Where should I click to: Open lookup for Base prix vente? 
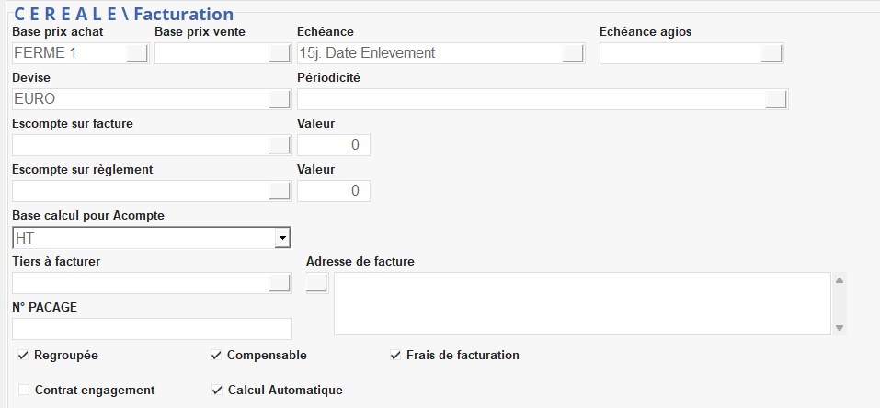pyautogui.click(x=280, y=53)
